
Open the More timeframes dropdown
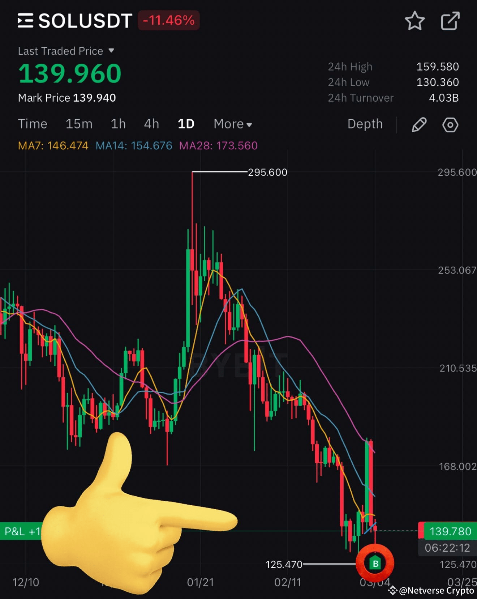coord(233,124)
